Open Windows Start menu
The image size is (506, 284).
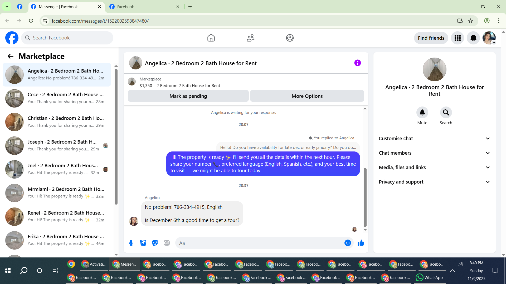pos(8,271)
